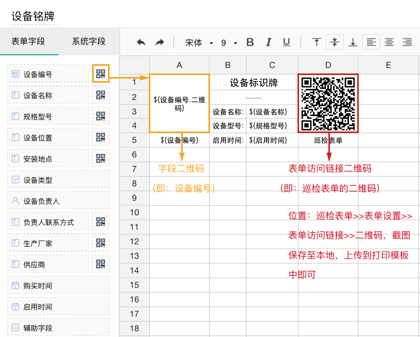Align text to the left
The height and width of the screenshot is (337, 420).
pyautogui.click(x=371, y=42)
